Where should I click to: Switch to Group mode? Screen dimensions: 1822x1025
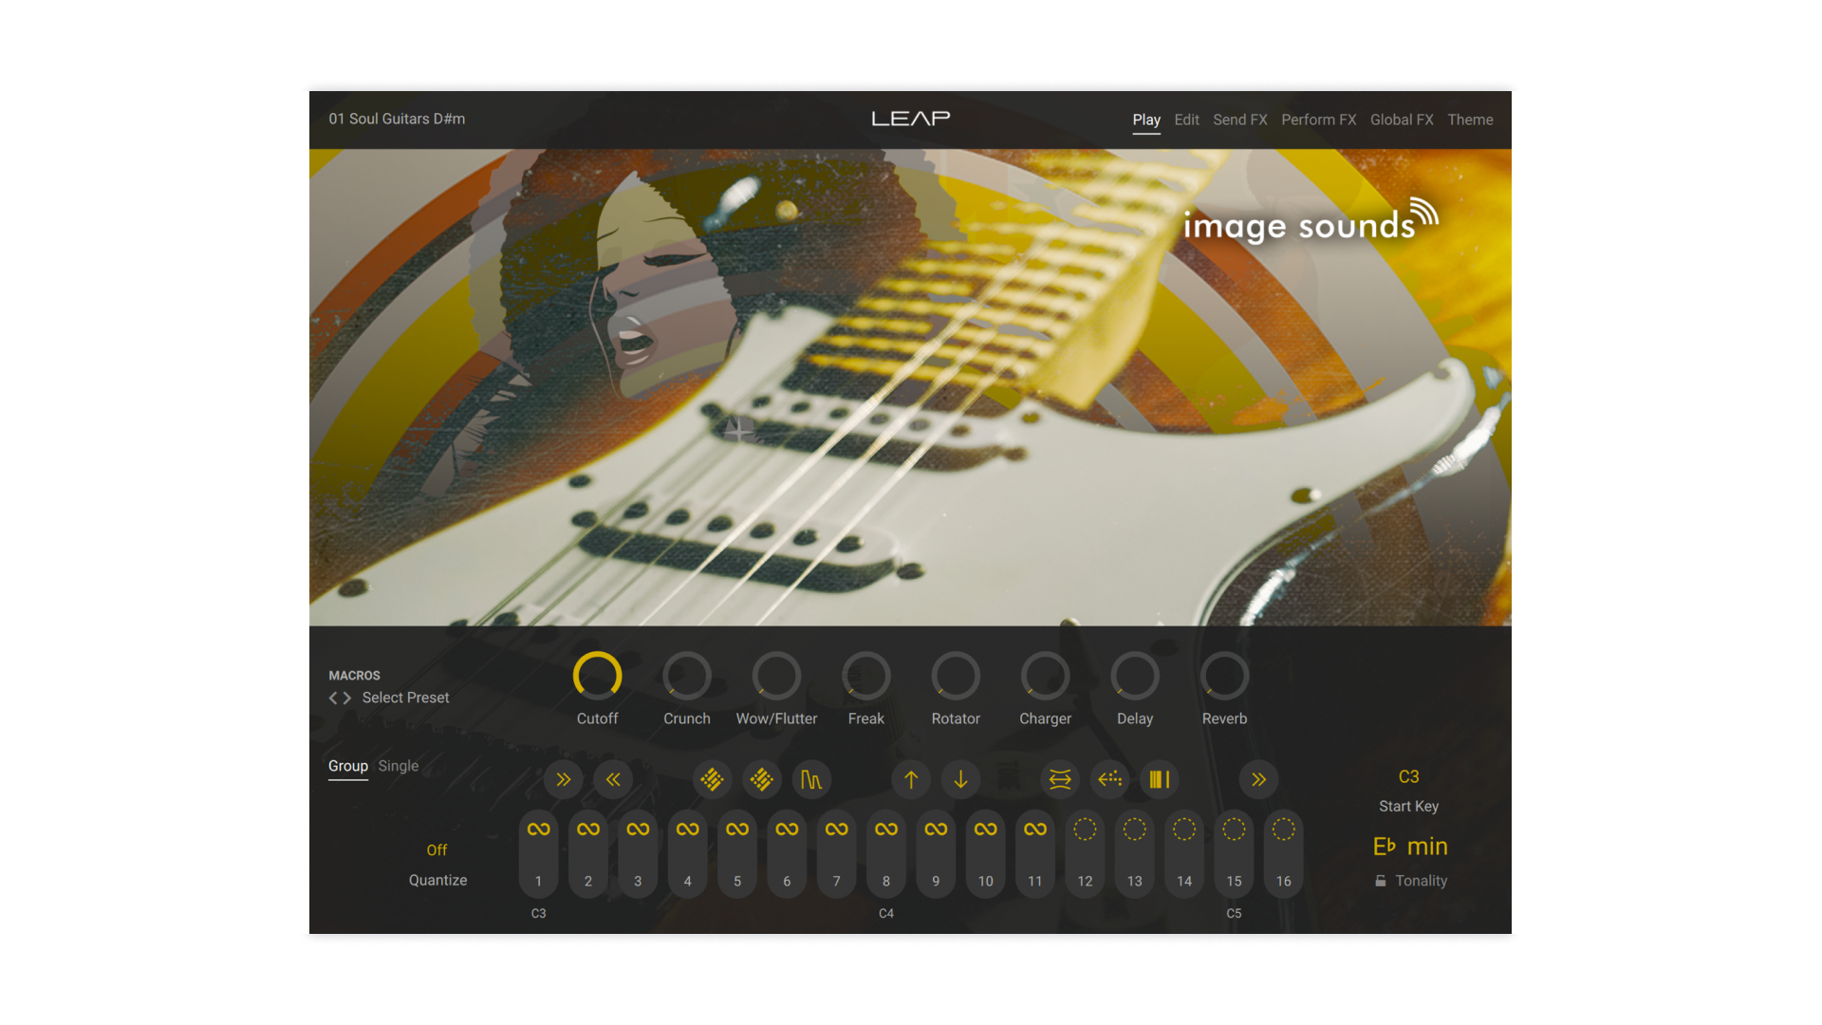coord(348,766)
